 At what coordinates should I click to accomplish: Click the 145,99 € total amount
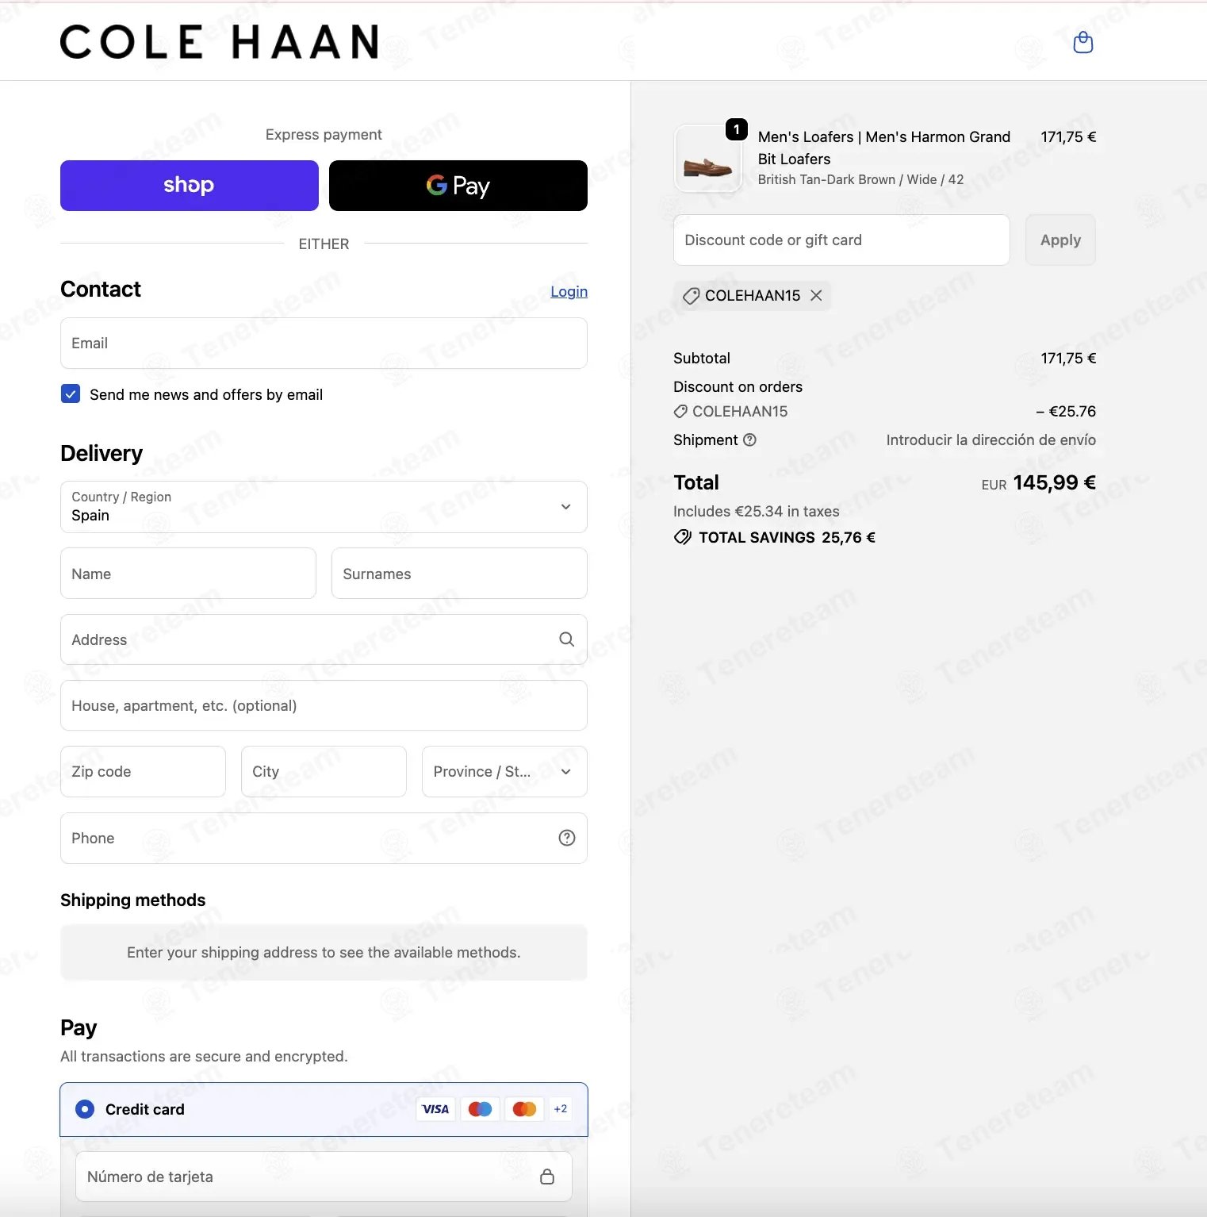coord(1055,482)
